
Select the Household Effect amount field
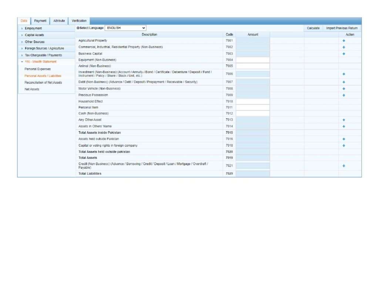coord(253,101)
